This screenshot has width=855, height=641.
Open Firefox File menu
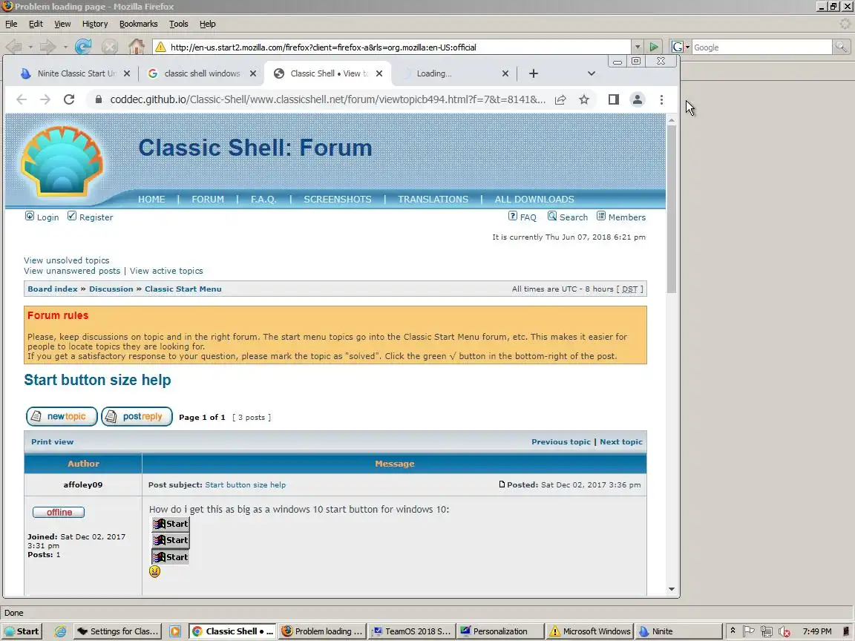[11, 24]
